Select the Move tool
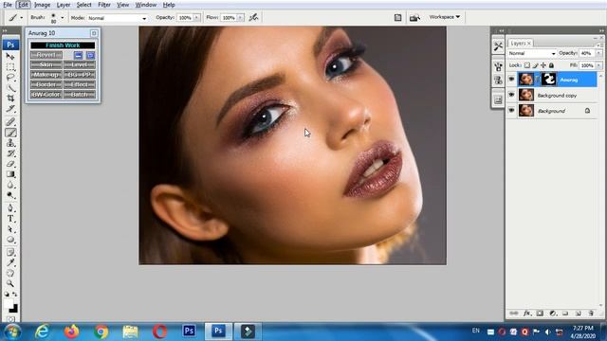This screenshot has height=341, width=607. pyautogui.click(x=10, y=57)
